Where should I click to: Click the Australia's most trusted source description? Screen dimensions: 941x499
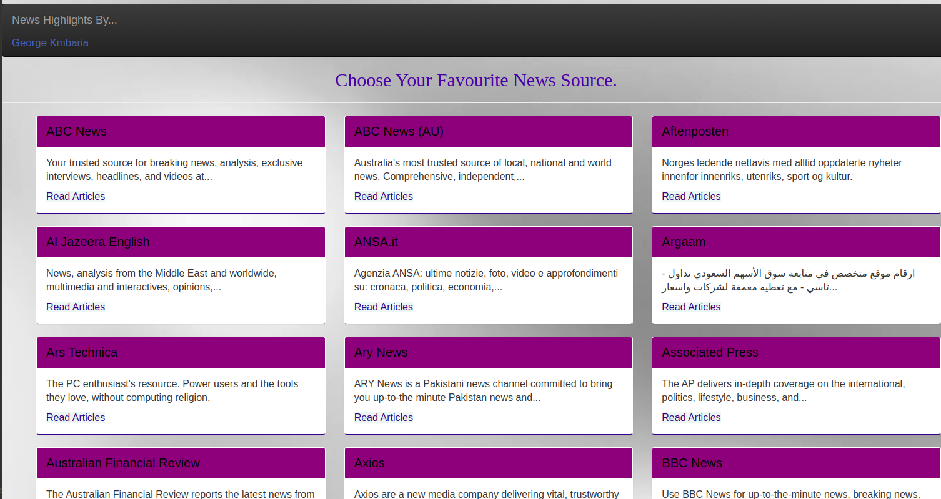483,169
